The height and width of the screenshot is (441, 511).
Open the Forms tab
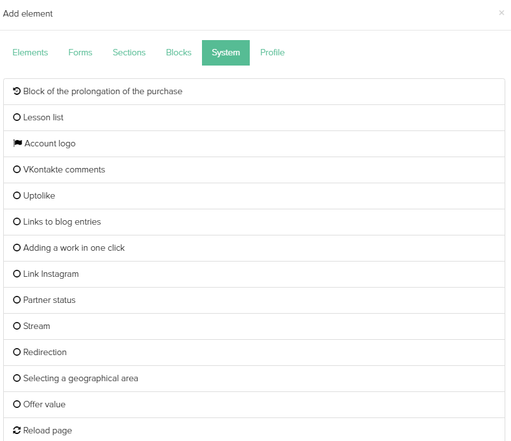[80, 52]
